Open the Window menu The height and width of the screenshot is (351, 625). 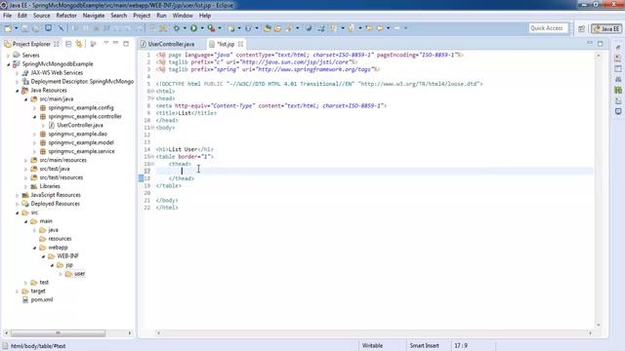click(183, 16)
